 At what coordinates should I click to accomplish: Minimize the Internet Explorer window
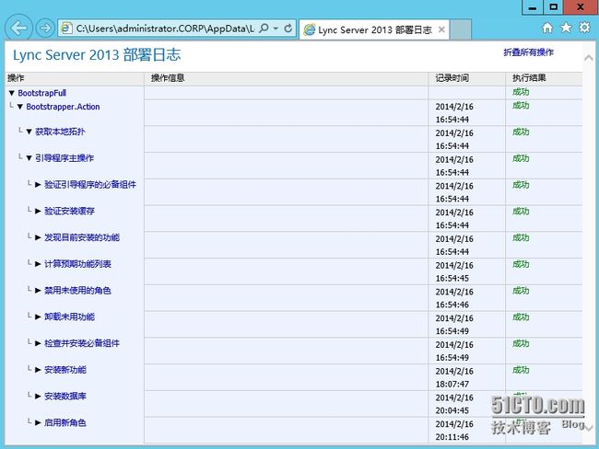(x=532, y=7)
